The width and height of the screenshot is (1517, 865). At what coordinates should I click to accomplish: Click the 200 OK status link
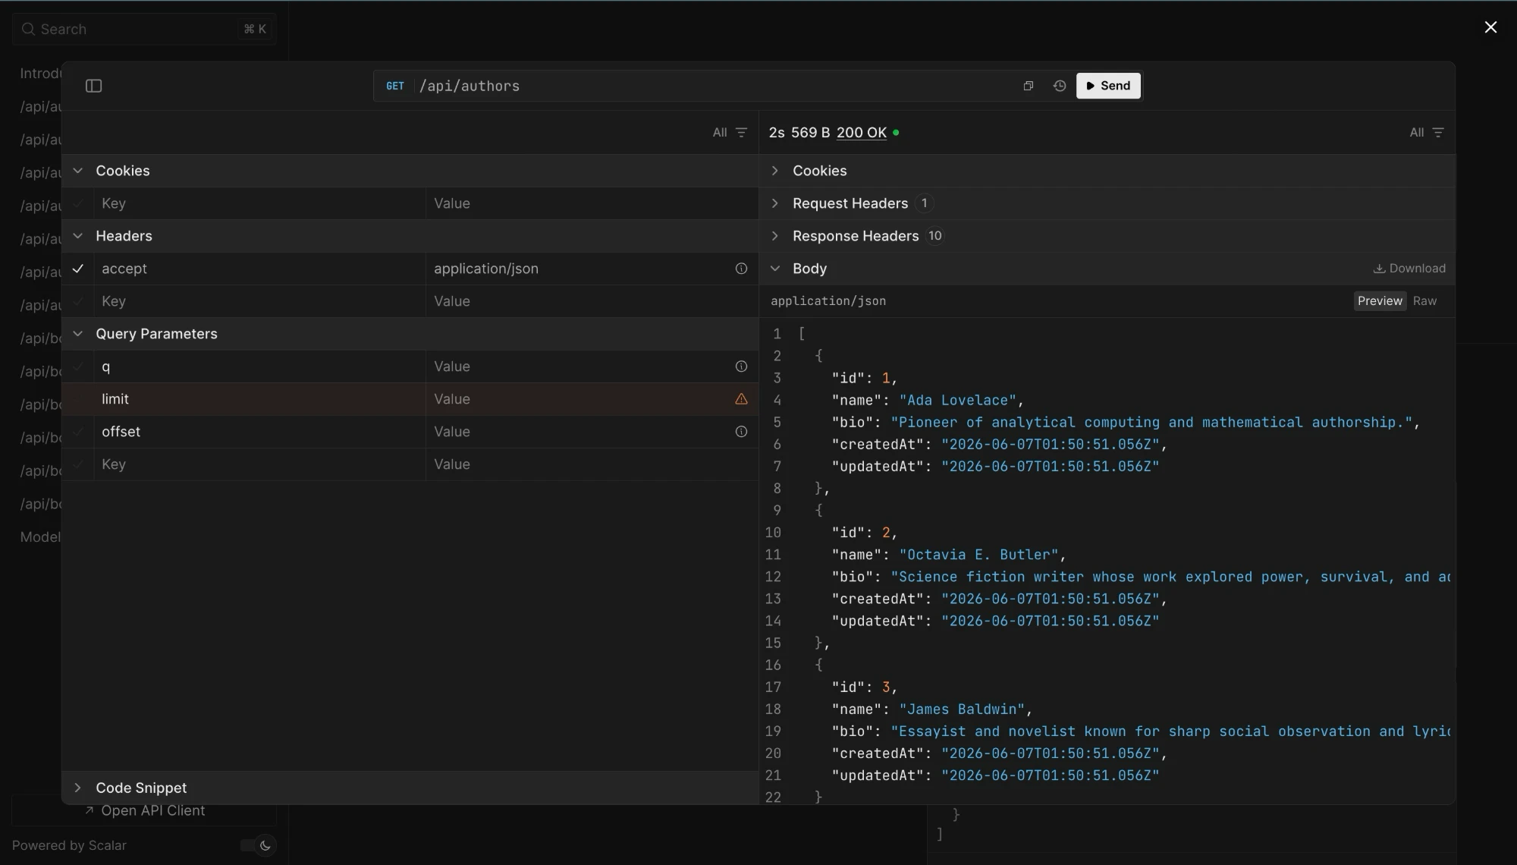coord(862,132)
